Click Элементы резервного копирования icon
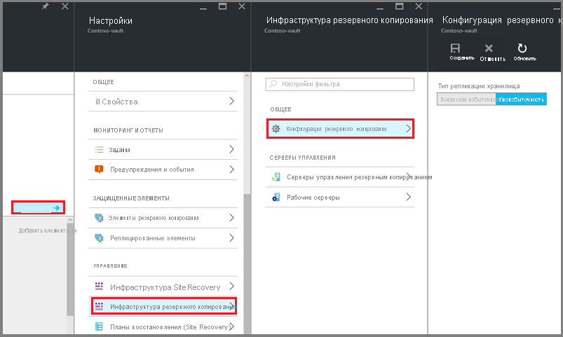The image size is (563, 337). 99,218
